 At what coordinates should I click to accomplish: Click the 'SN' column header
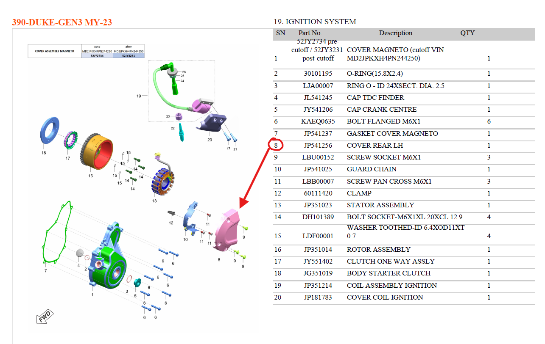coord(280,33)
